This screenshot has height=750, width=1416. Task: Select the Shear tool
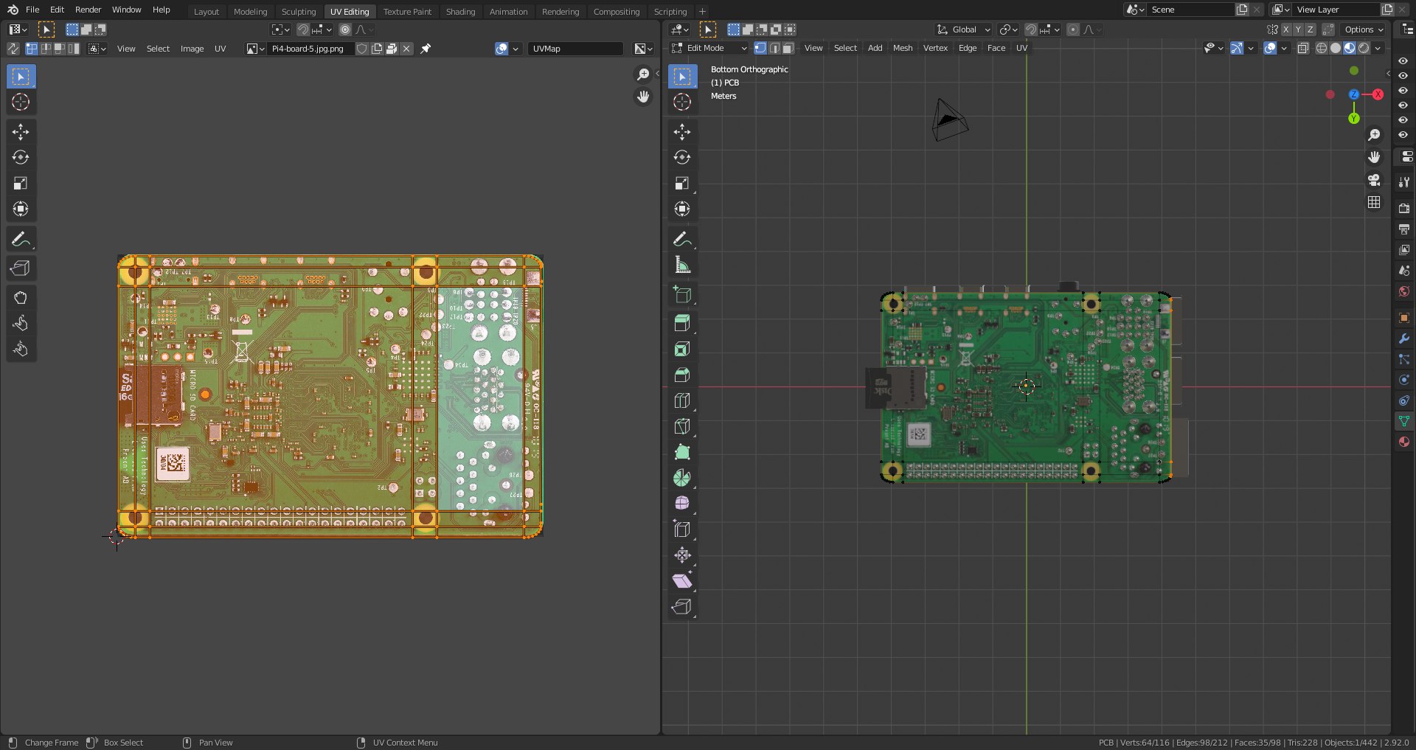coord(683,581)
